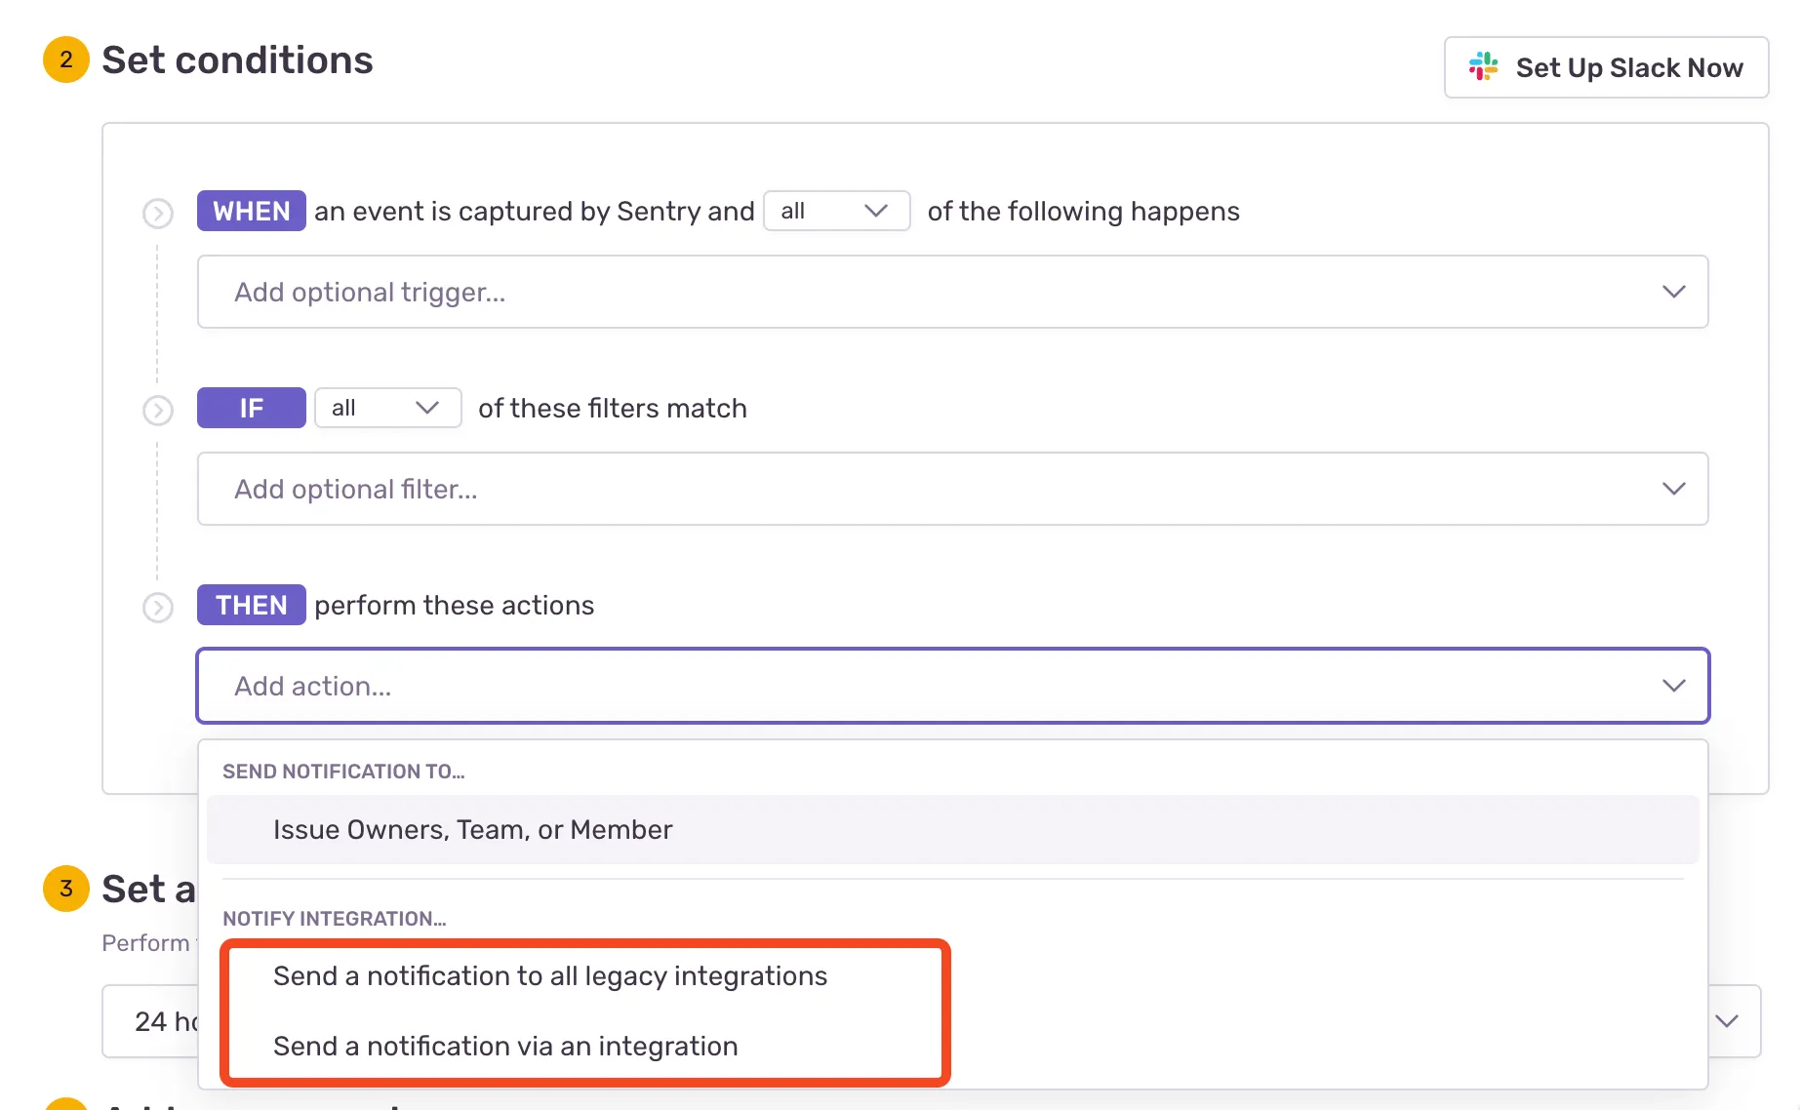The height and width of the screenshot is (1110, 1801).
Task: Select Issue Owners, Team, or Member option
Action: pyautogui.click(x=473, y=829)
